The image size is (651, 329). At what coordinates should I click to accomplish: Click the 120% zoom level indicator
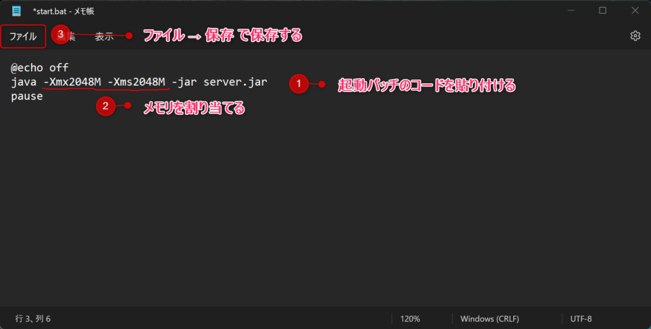(x=410, y=318)
